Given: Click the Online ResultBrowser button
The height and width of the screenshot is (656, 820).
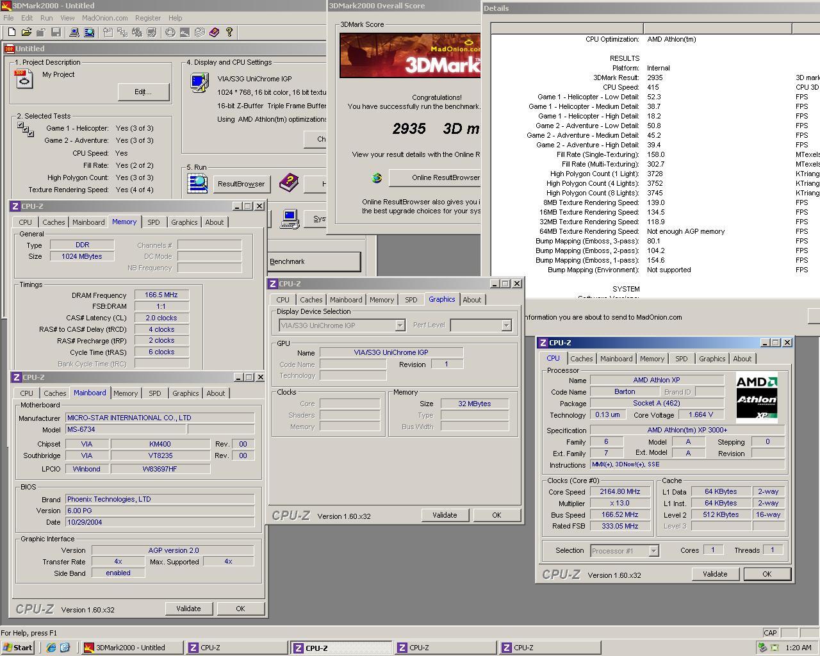Looking at the screenshot, I should [x=434, y=177].
